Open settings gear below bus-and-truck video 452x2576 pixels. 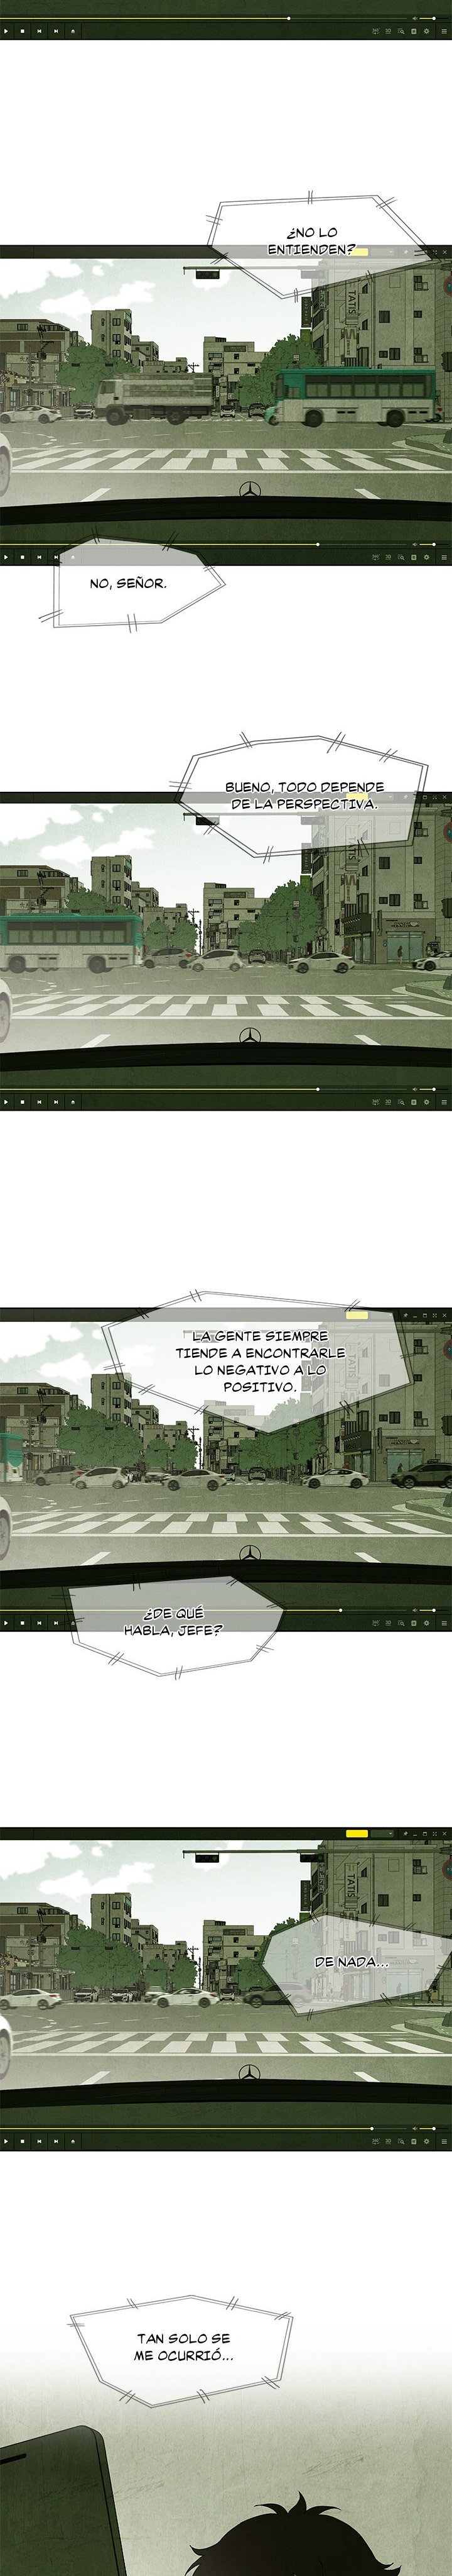[x=426, y=557]
